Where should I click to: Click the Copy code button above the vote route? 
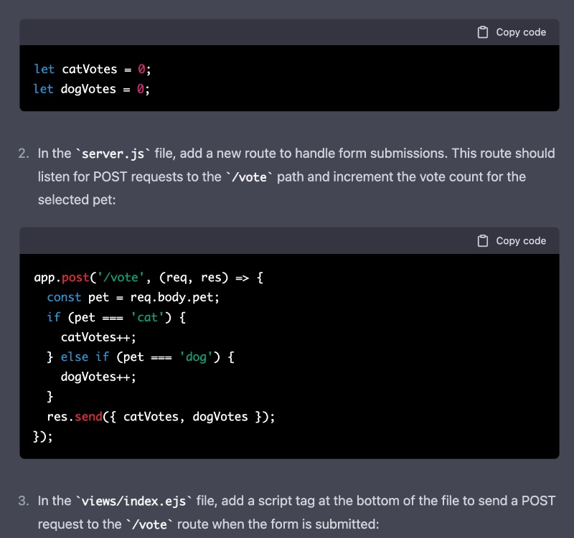509,241
